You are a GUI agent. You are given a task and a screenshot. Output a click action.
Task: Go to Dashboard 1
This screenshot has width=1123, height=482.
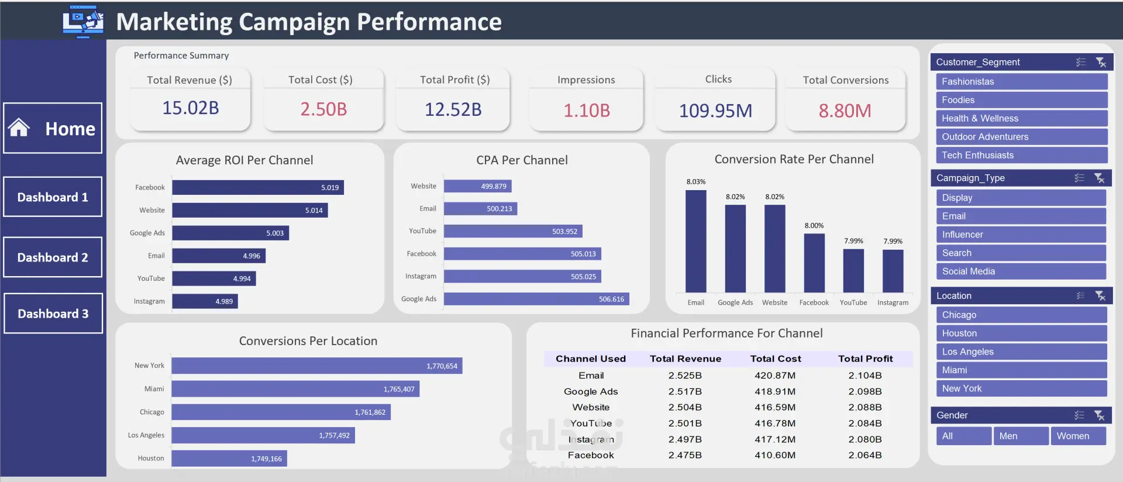pyautogui.click(x=53, y=197)
